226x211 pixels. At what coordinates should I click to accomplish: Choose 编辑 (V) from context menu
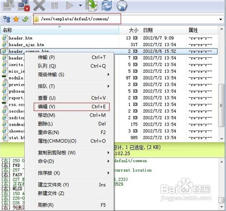pyautogui.click(x=72, y=107)
